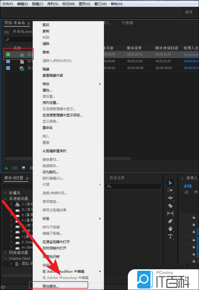Choose 在源监视器中打开 from context menu

pyautogui.click(x=72, y=242)
